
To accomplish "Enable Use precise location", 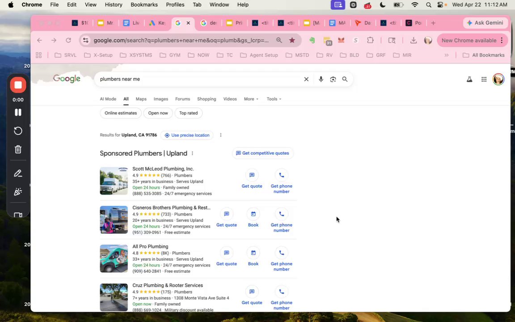I will 187,136.
